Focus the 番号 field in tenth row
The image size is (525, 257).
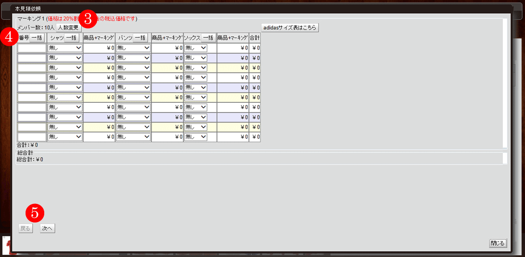coord(32,137)
